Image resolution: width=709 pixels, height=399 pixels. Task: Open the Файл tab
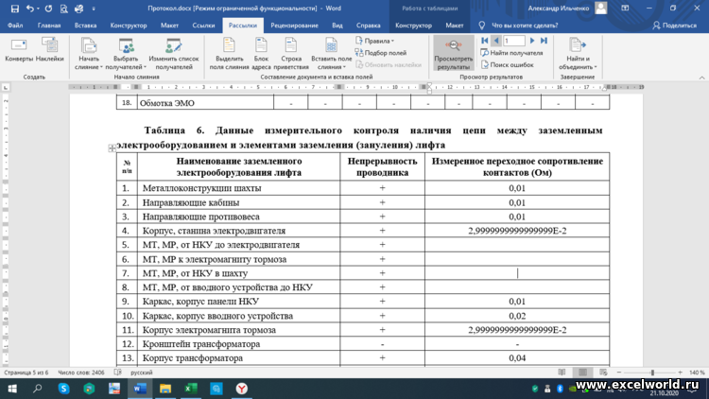15,26
